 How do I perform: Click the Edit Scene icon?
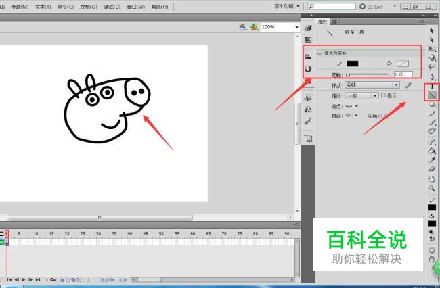coord(243,27)
